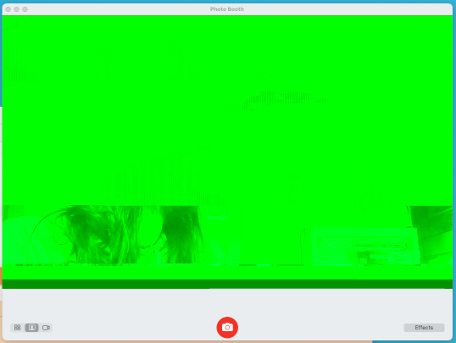Click the green camera preview area

click(227, 152)
